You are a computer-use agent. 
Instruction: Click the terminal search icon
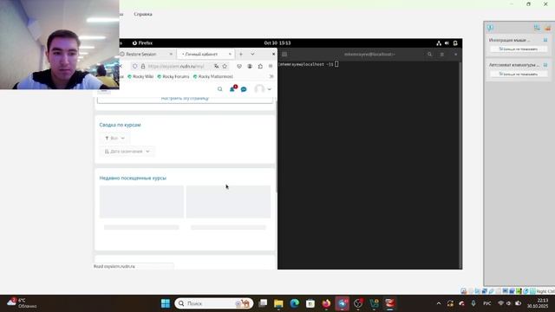pos(430,55)
